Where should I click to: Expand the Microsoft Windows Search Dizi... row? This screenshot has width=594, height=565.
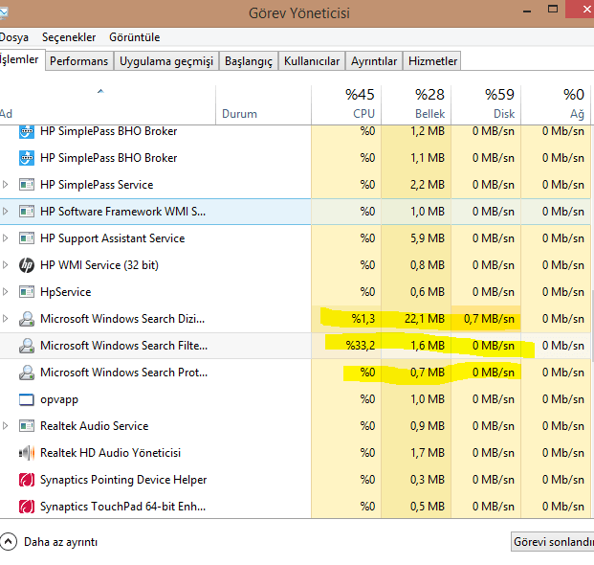tap(5, 319)
